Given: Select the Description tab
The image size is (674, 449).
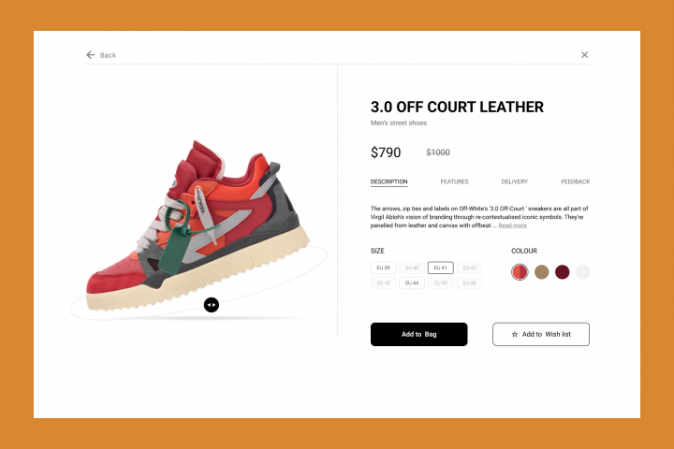Looking at the screenshot, I should pos(389,181).
